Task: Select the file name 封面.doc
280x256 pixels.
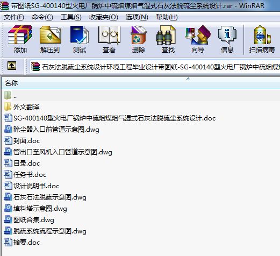Action: tap(26, 141)
